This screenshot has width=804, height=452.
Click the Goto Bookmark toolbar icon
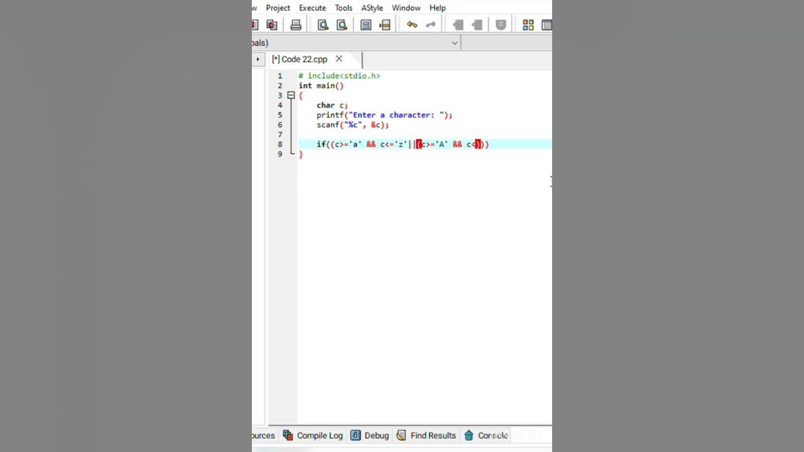click(x=477, y=25)
